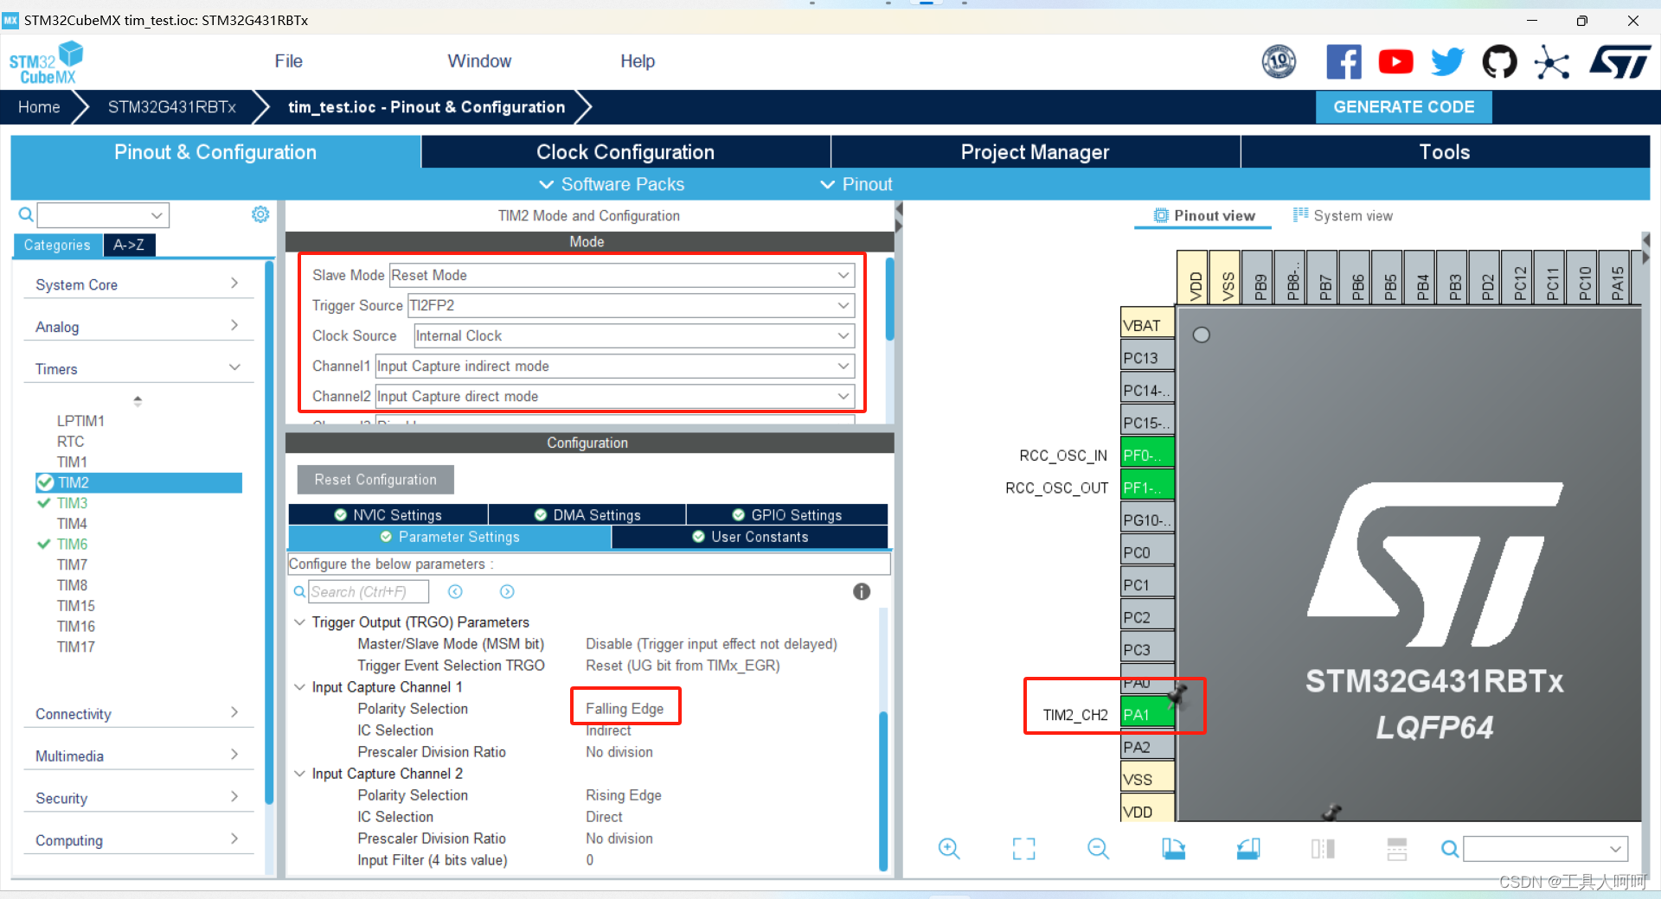Go to previous parameter search result
The image size is (1661, 899).
click(x=455, y=591)
